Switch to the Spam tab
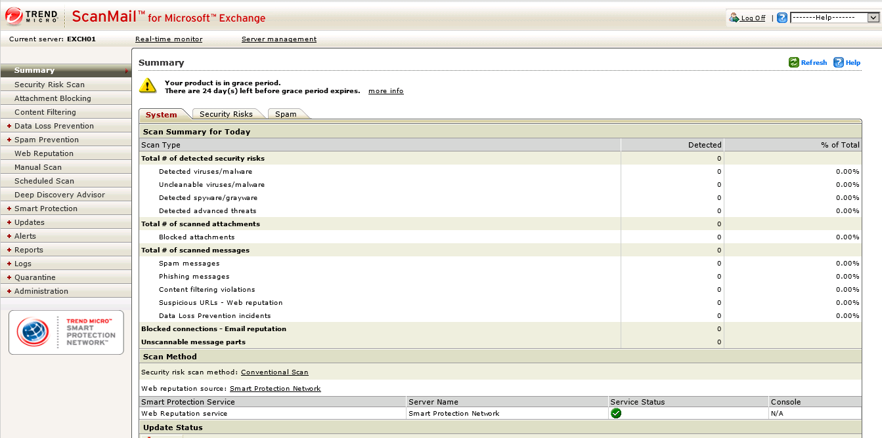 pyautogui.click(x=286, y=114)
